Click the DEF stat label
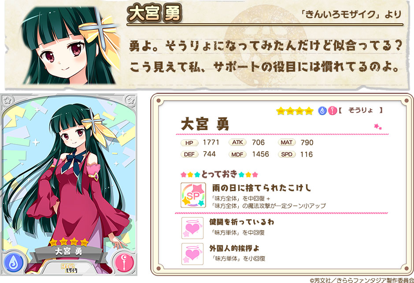 (189, 154)
